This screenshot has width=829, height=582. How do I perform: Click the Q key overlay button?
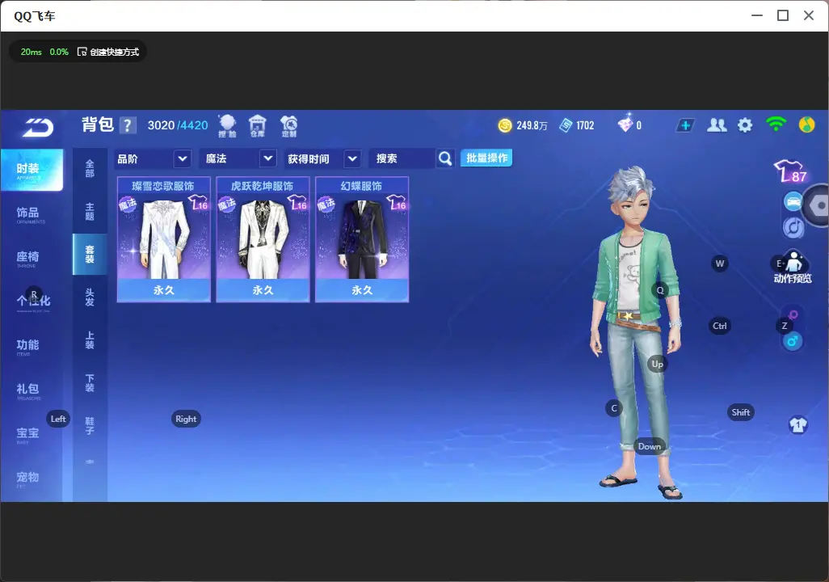coord(660,290)
